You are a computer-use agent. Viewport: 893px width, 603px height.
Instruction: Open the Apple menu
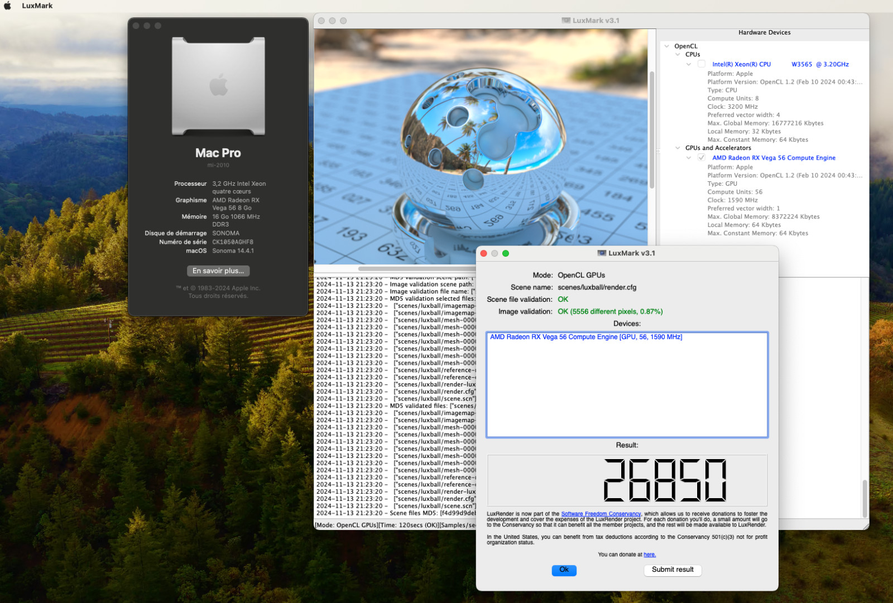[x=7, y=6]
